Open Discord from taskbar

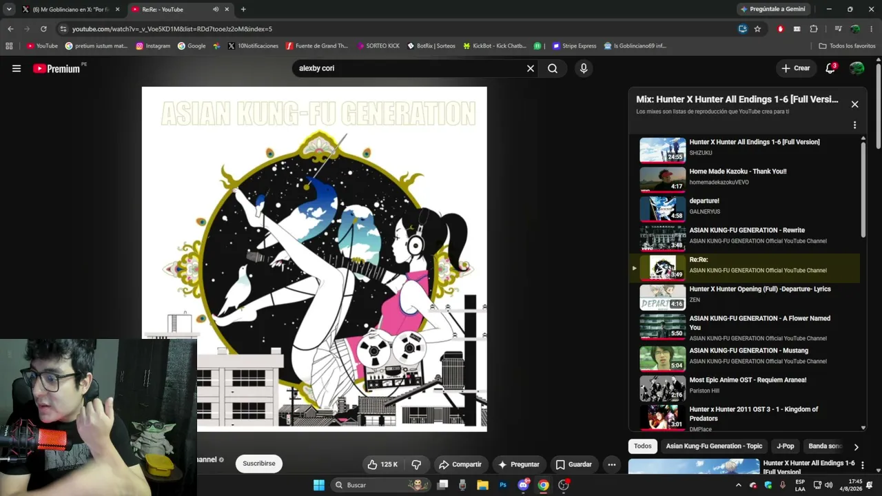click(x=523, y=485)
